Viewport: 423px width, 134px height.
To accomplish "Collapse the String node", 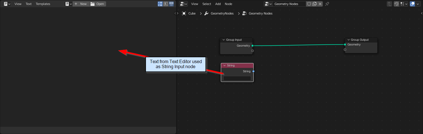I will click(224, 66).
